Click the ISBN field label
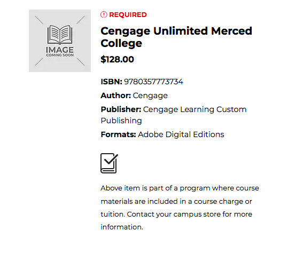 pyautogui.click(x=111, y=82)
